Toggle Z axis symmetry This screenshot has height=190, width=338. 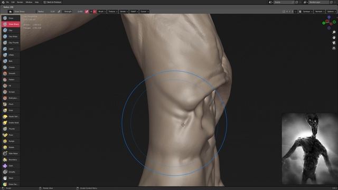(292, 12)
